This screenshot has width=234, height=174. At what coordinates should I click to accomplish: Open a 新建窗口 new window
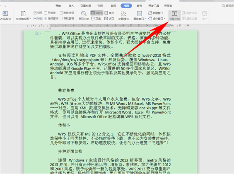point(156,13)
